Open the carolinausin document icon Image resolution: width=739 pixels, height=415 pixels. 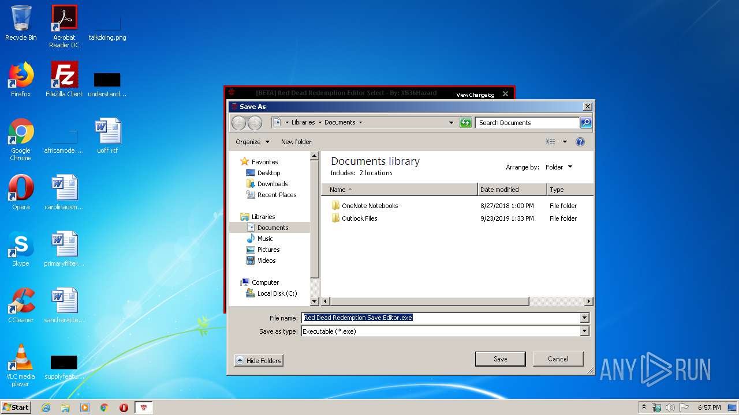pos(64,193)
